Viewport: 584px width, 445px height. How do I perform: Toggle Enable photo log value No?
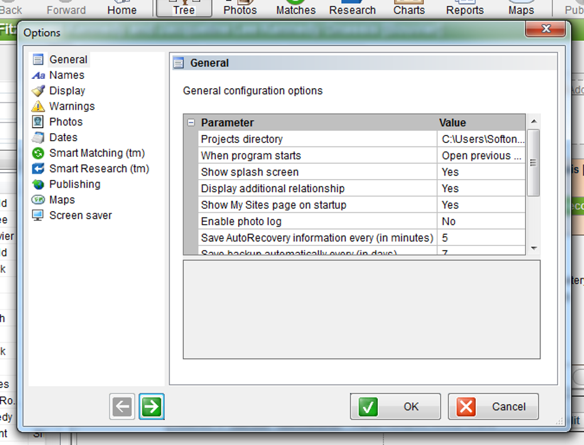(x=481, y=221)
